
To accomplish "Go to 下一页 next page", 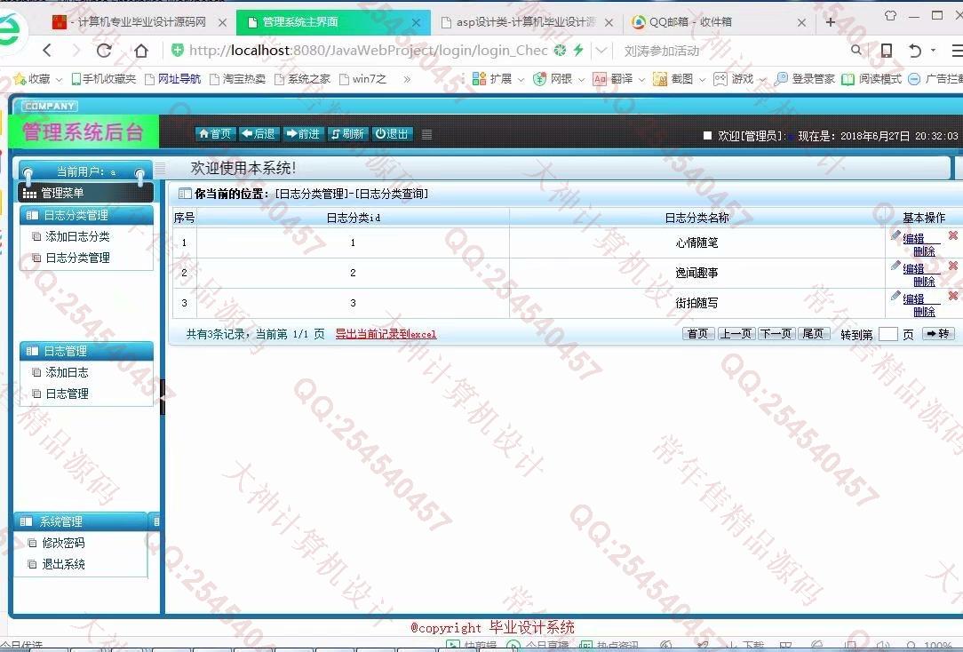I will tap(776, 334).
